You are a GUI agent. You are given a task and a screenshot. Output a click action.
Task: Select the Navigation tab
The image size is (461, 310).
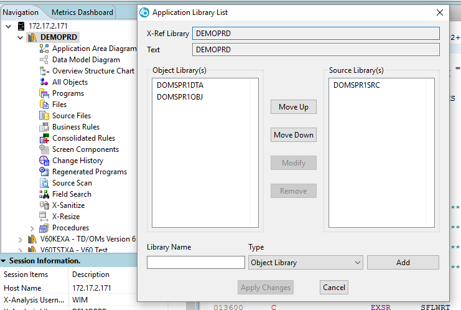(21, 12)
